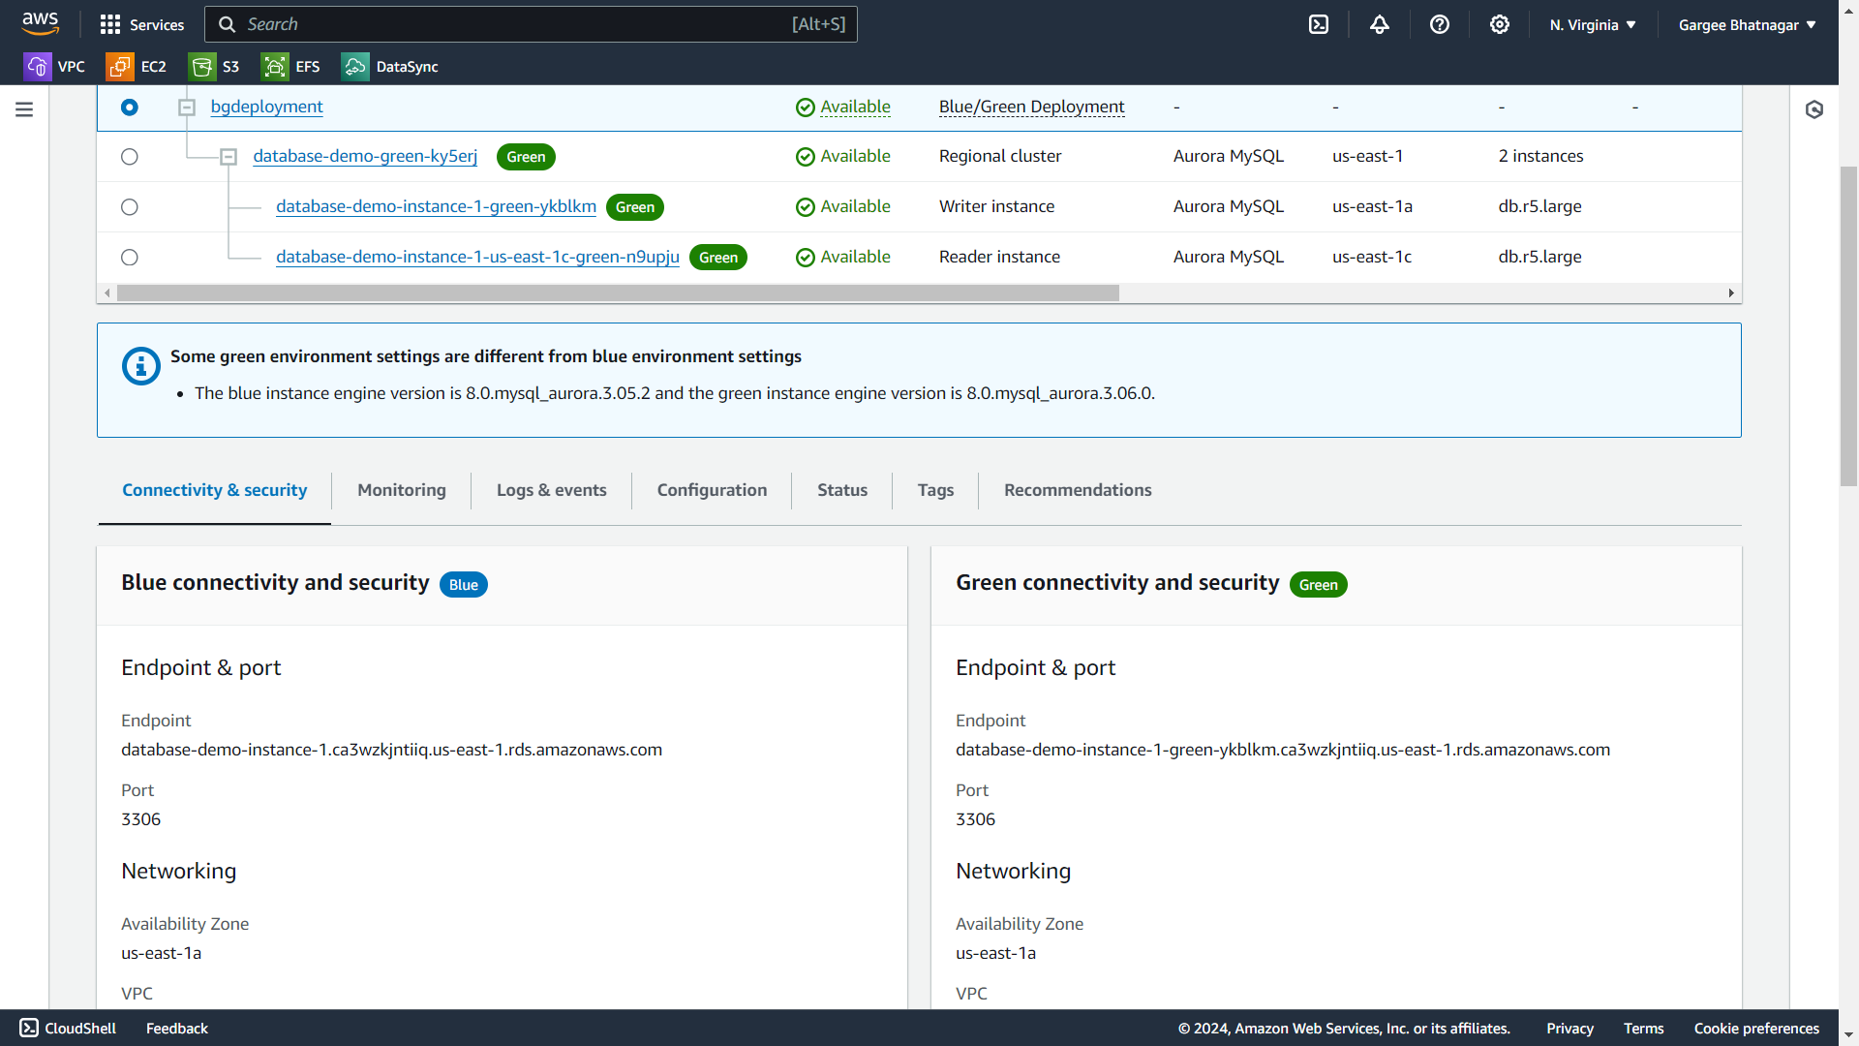This screenshot has height=1046, width=1859.
Task: Collapse the bgdeployment tree node
Action: 187,108
